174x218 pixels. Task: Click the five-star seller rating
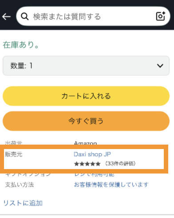click(87, 164)
